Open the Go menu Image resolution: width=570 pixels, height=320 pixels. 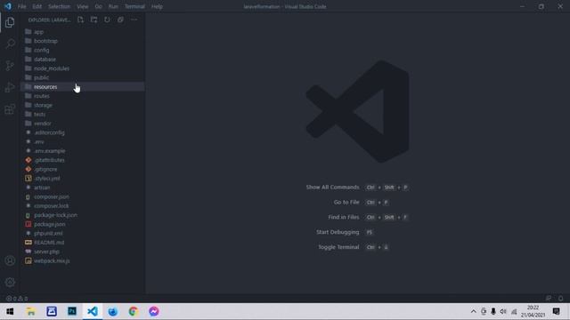[99, 6]
